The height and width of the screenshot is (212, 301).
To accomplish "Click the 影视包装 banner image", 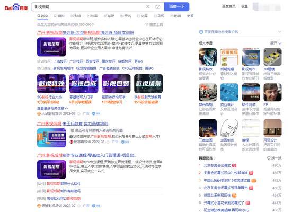I will point(116,84).
